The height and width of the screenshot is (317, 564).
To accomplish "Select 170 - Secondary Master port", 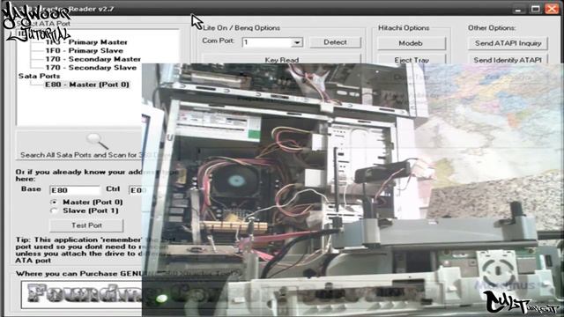I will [93, 59].
